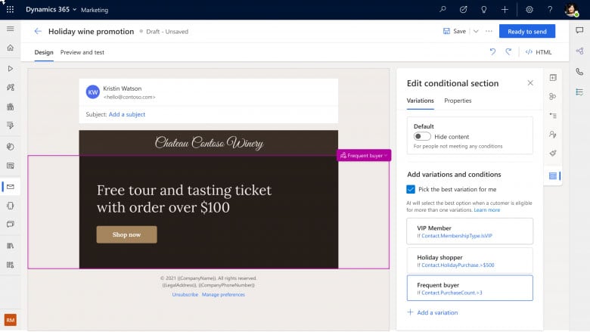Viewport: 590px width, 332px height.
Task: Open the RM area switcher
Action: tap(10, 320)
